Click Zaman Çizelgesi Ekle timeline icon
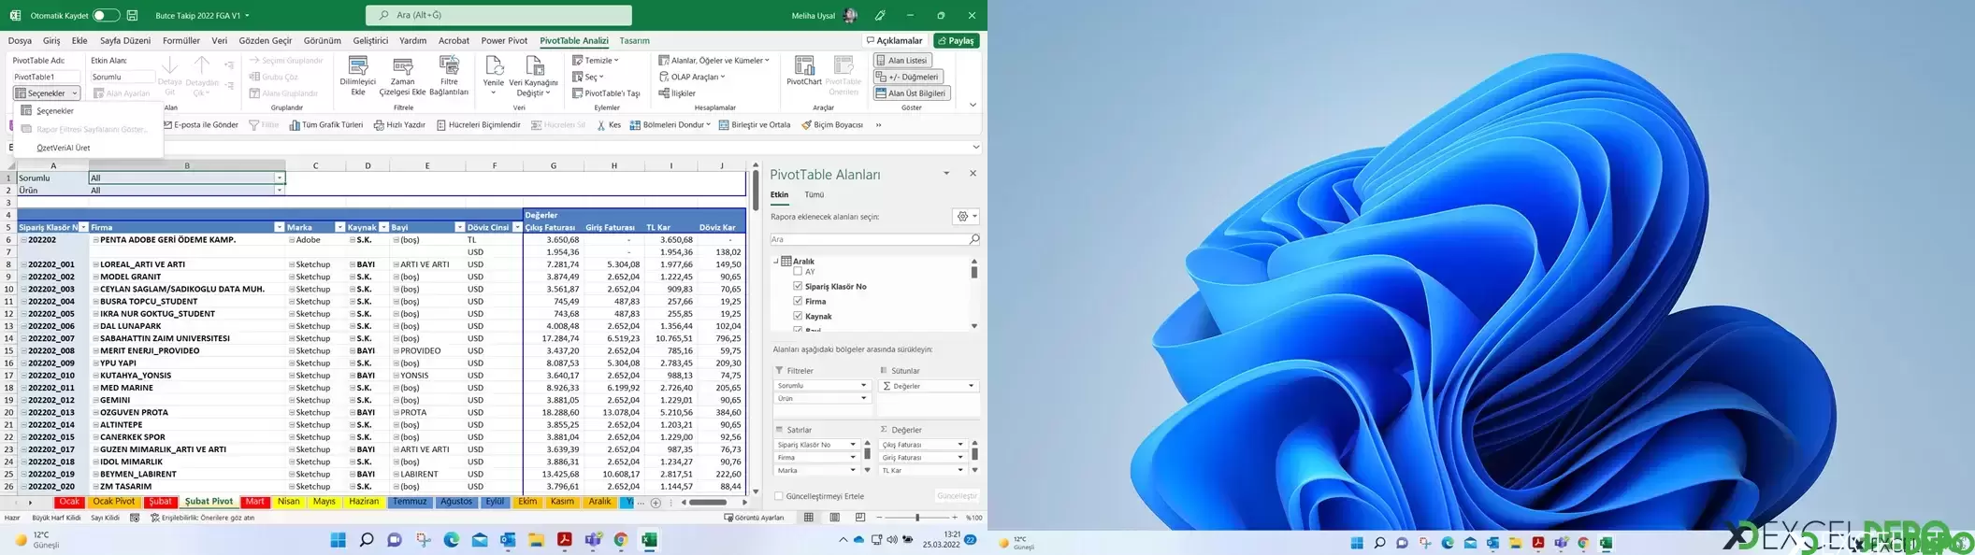 tap(403, 66)
